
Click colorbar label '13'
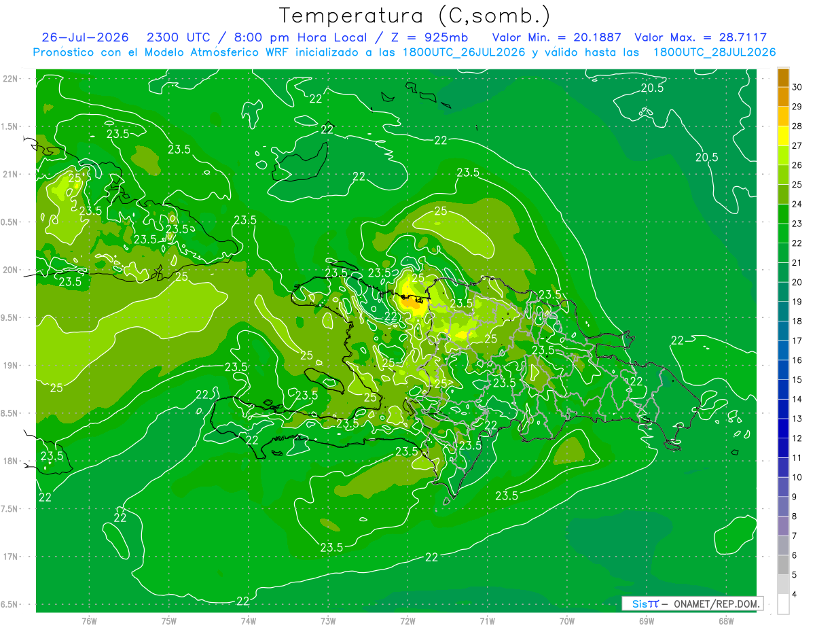point(797,419)
